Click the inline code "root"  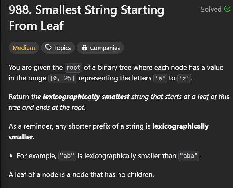[x=73, y=68]
